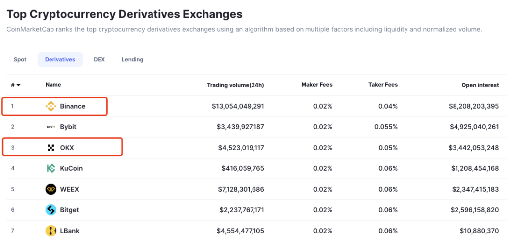507x239 pixels.
Task: Toggle rank sort arrow next to #
Action: [18, 85]
